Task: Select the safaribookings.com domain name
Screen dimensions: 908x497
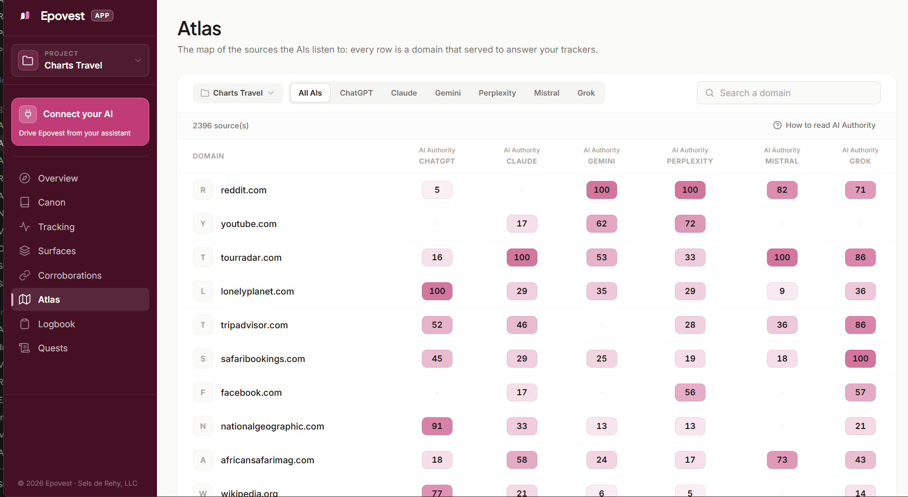Action: (x=263, y=359)
